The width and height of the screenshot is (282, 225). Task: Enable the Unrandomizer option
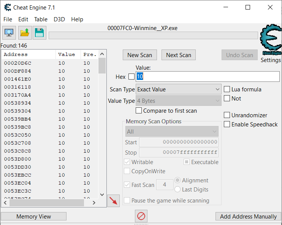pyautogui.click(x=227, y=115)
